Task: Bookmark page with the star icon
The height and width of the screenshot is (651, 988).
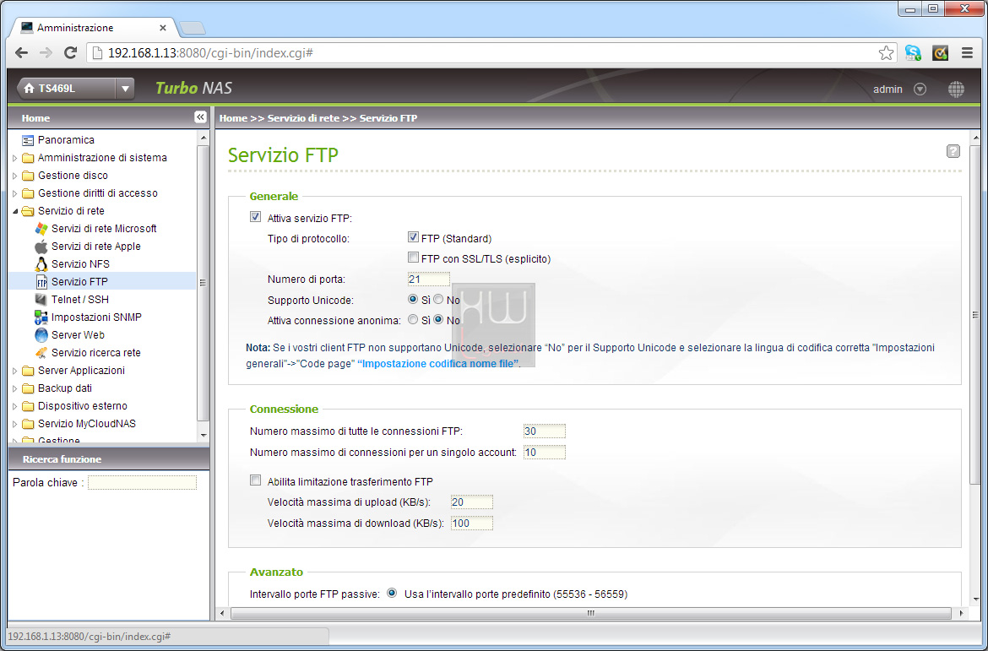Action: click(x=886, y=53)
